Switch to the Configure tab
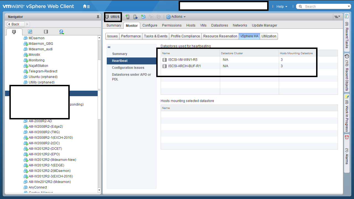This screenshot has width=354, height=199. pyautogui.click(x=150, y=25)
